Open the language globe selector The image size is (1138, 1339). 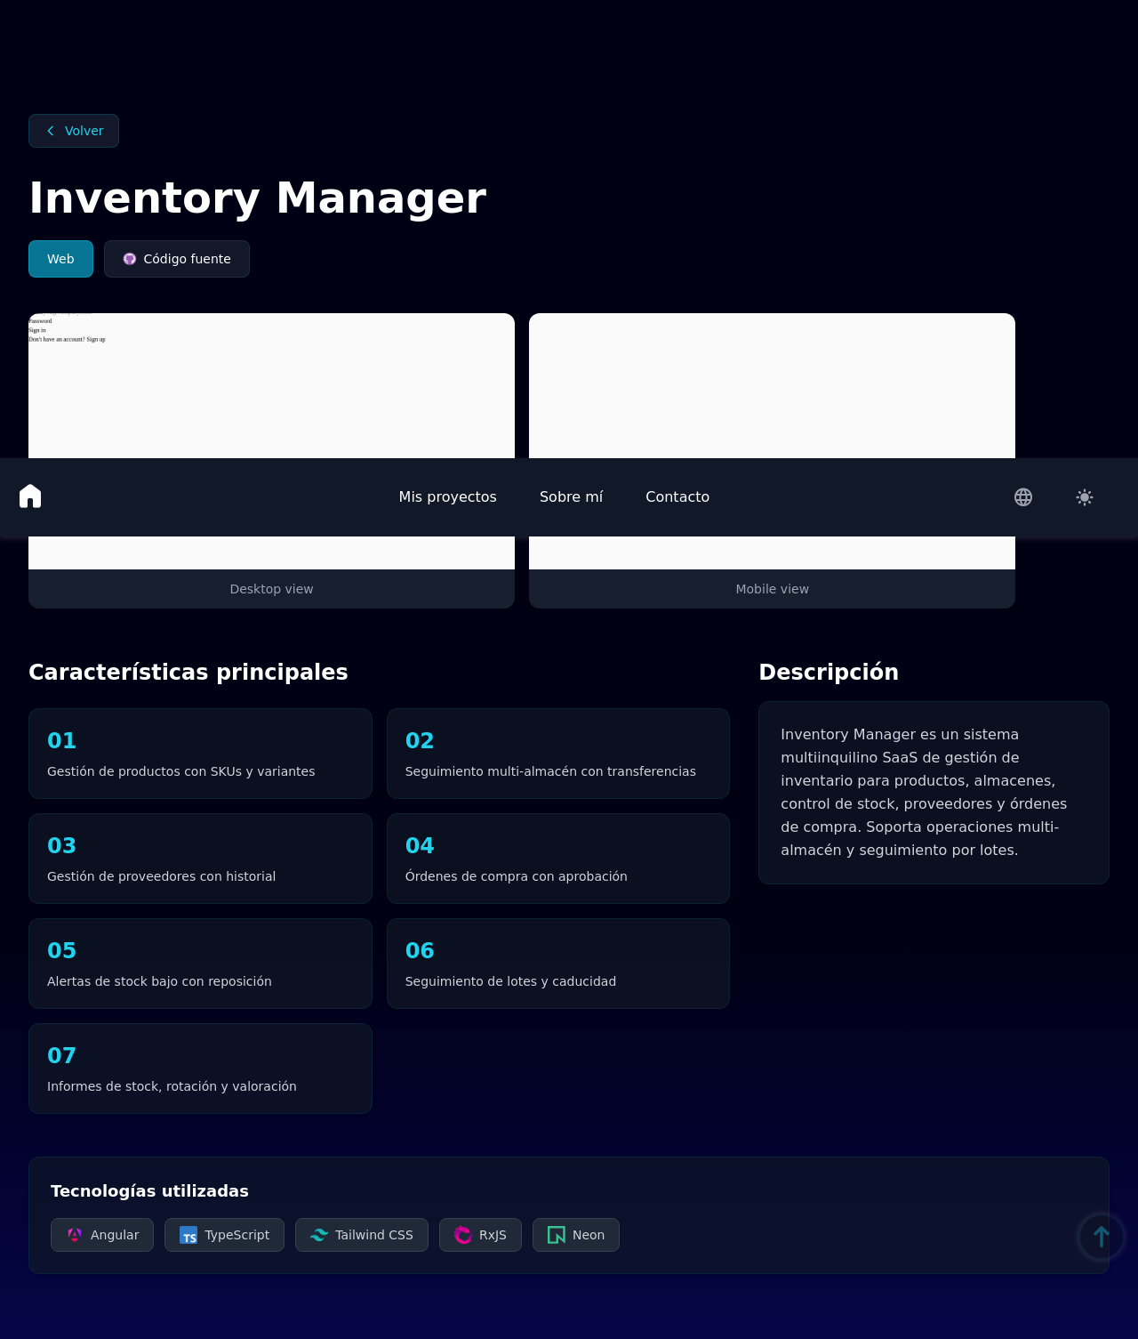[x=1023, y=497]
